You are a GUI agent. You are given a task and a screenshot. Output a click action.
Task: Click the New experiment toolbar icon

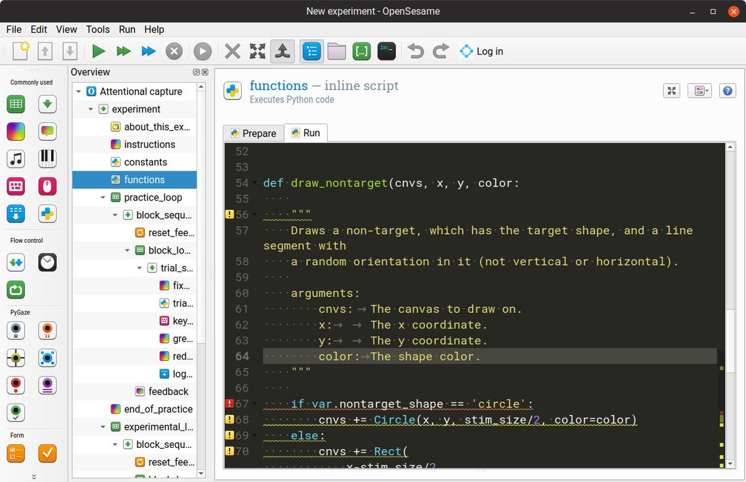click(21, 51)
